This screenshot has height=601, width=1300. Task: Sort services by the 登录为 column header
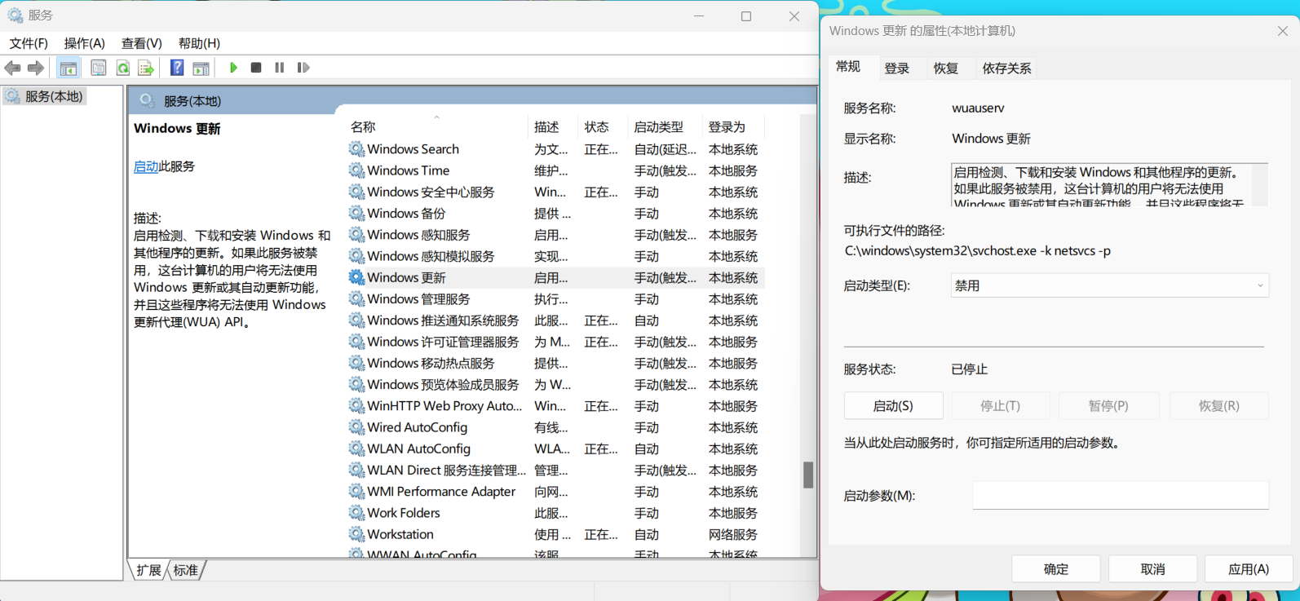pos(727,127)
